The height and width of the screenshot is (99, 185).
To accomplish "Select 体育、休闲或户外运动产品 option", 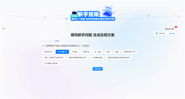I will tap(54, 58).
